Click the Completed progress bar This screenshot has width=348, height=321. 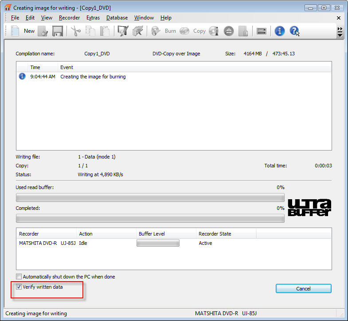(150, 218)
